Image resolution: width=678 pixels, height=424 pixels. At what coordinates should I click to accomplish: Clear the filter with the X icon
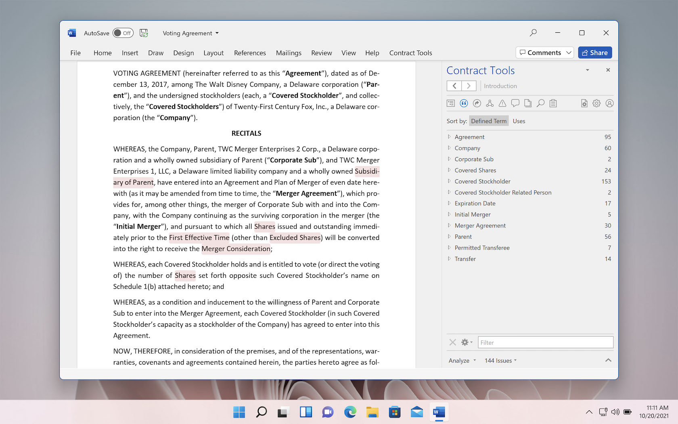tap(452, 342)
